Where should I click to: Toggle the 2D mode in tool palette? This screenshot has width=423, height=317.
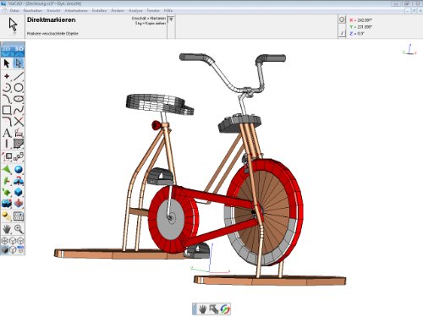(x=6, y=49)
